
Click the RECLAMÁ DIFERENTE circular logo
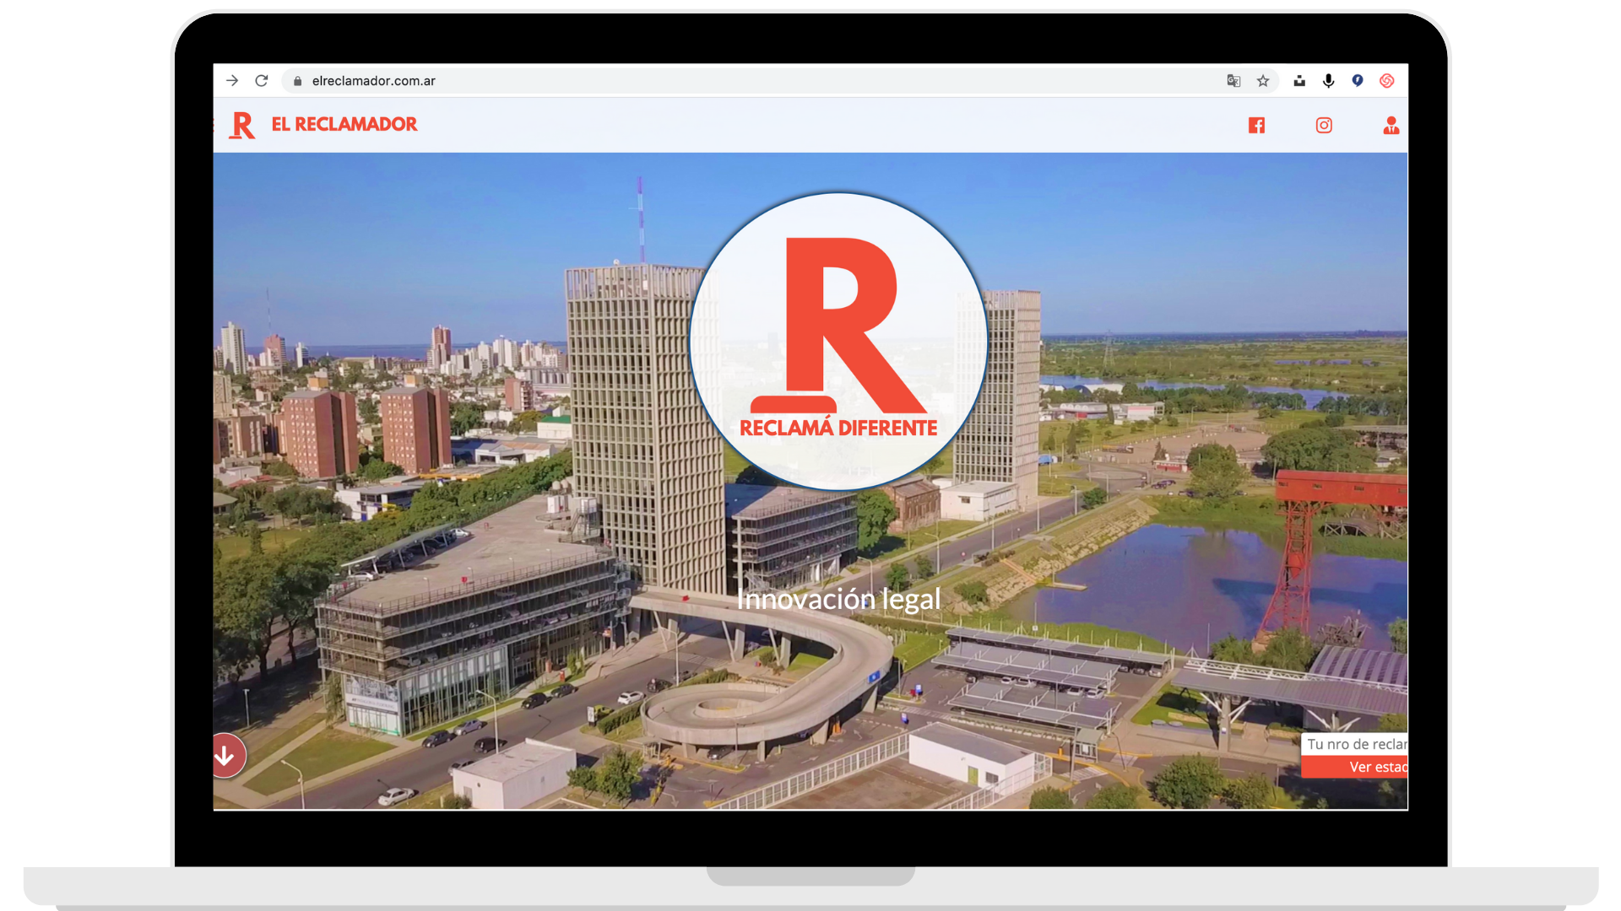click(838, 342)
